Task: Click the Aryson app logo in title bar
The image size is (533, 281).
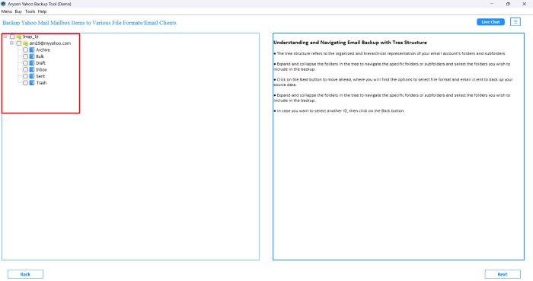Action: point(3,4)
